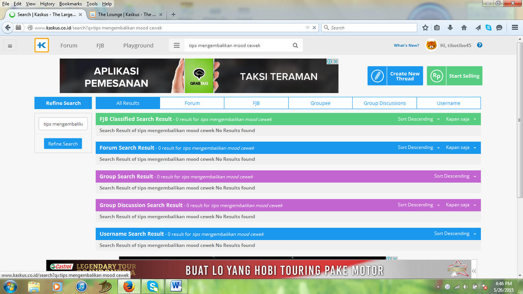523x294 pixels.
Task: Expand Forum Search Sort Descending dropdown
Action: (x=419, y=147)
